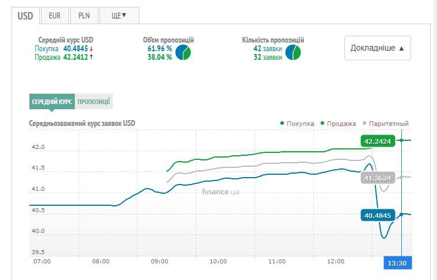This screenshot has height=280, width=437.
Task: Click the gray 41.3634 value label on chart
Action: click(377, 178)
